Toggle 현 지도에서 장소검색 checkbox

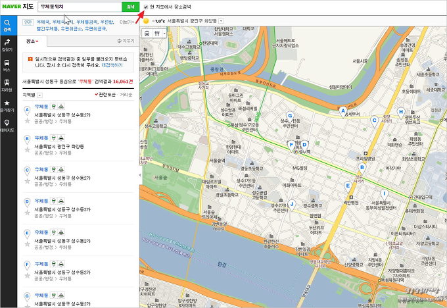145,7
